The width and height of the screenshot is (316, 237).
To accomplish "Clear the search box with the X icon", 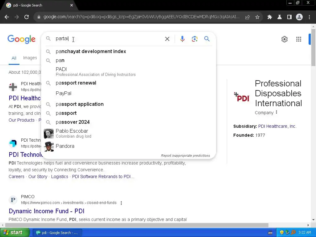I will tap(167, 39).
